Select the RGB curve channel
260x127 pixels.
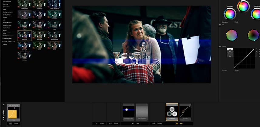click(230, 49)
